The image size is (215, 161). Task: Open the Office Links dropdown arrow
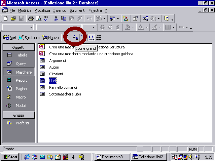tap(104, 18)
